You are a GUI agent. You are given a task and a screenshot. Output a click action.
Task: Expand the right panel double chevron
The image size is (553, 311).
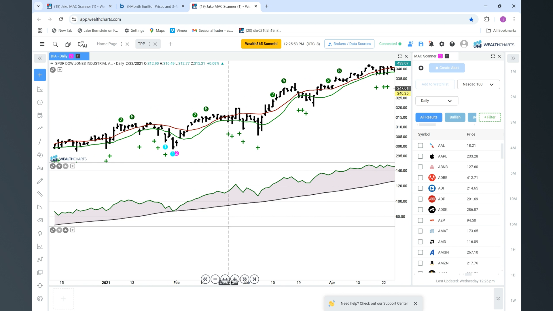513,58
